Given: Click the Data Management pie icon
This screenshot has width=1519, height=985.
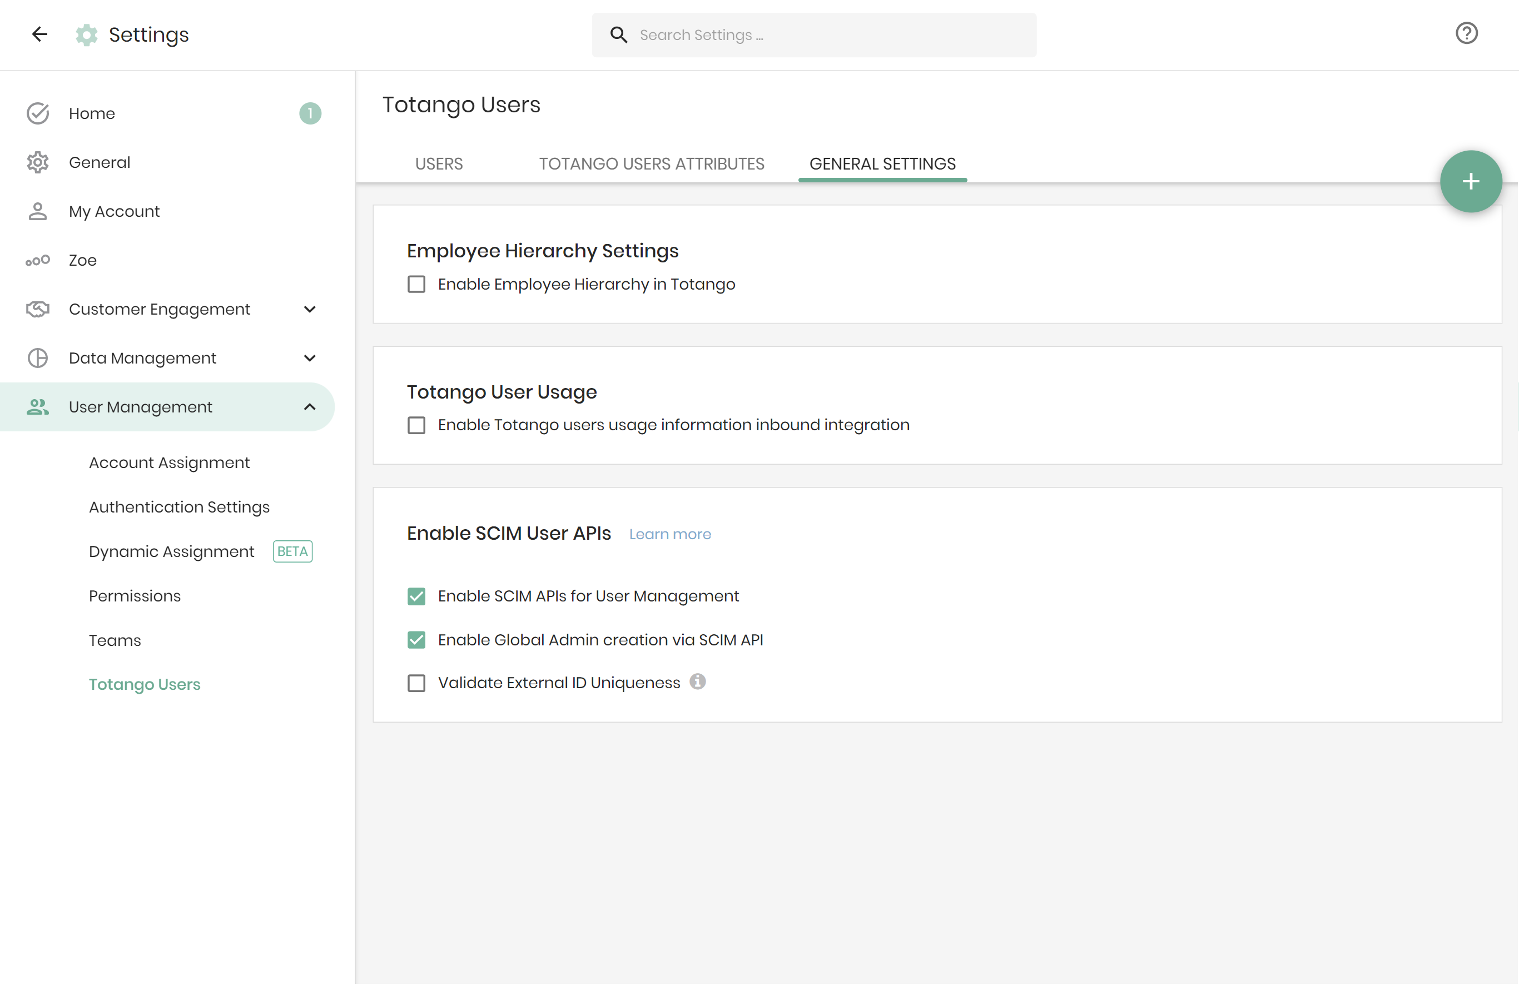Looking at the screenshot, I should (x=38, y=359).
